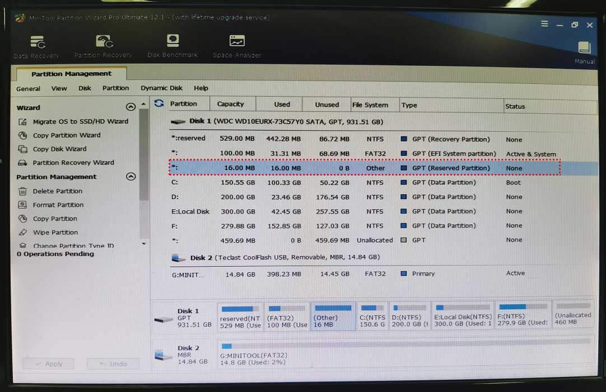Start the Disk Benchmark tool
Screen dimensions: 606x392
pos(172,46)
